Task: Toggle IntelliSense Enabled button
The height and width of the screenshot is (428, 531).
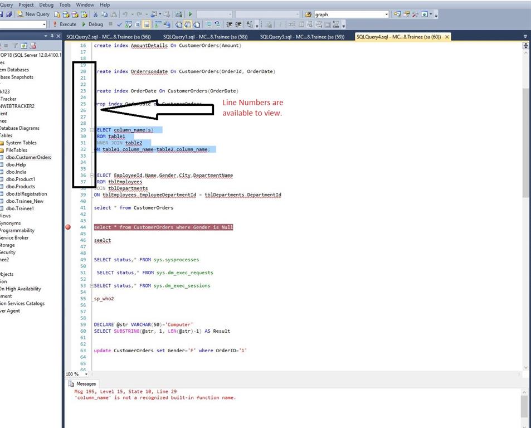Action: (147, 25)
